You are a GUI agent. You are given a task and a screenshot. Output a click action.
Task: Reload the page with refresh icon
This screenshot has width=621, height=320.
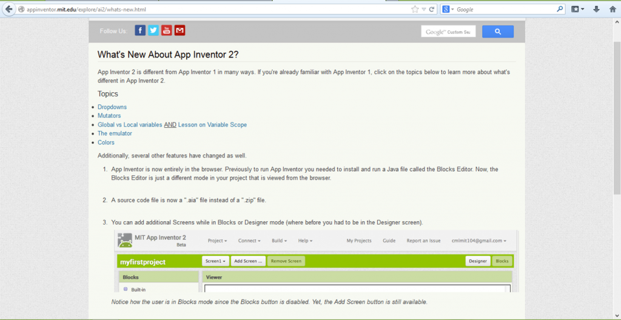432,9
